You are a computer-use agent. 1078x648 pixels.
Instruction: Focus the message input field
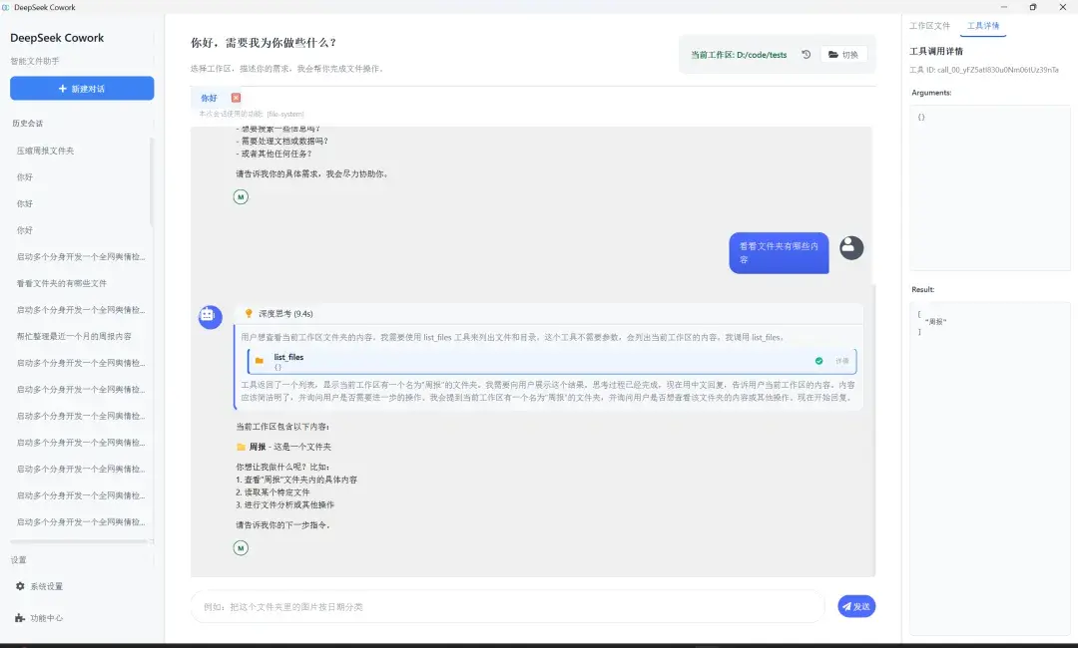pos(507,607)
